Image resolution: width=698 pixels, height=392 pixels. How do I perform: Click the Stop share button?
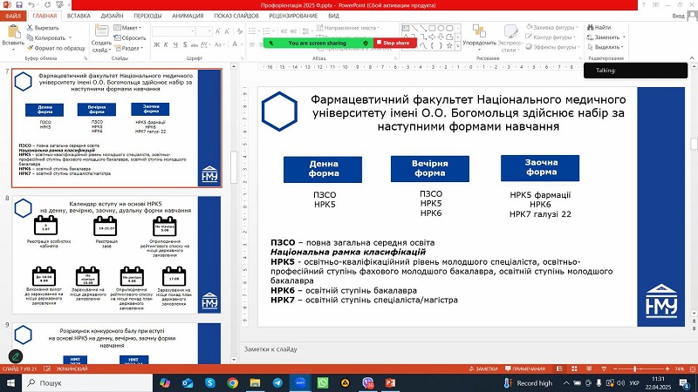(x=395, y=43)
